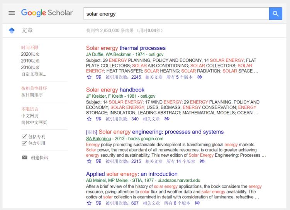
Task: Expand more options for Solar energy handbook
Action: (167, 119)
